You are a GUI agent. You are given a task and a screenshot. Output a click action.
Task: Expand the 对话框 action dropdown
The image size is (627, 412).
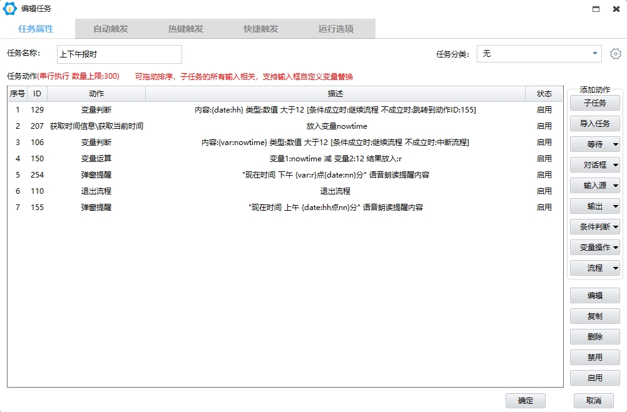click(594, 164)
